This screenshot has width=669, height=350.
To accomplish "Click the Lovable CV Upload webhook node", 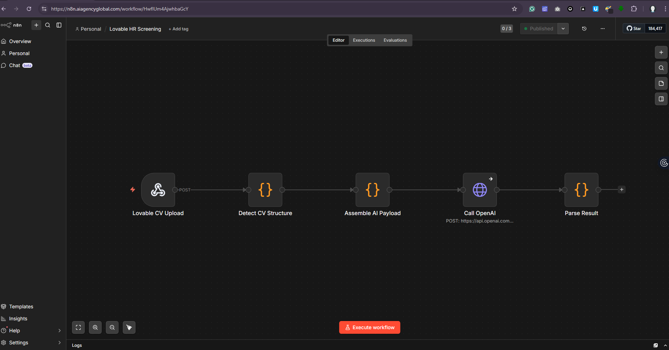I will click(158, 190).
